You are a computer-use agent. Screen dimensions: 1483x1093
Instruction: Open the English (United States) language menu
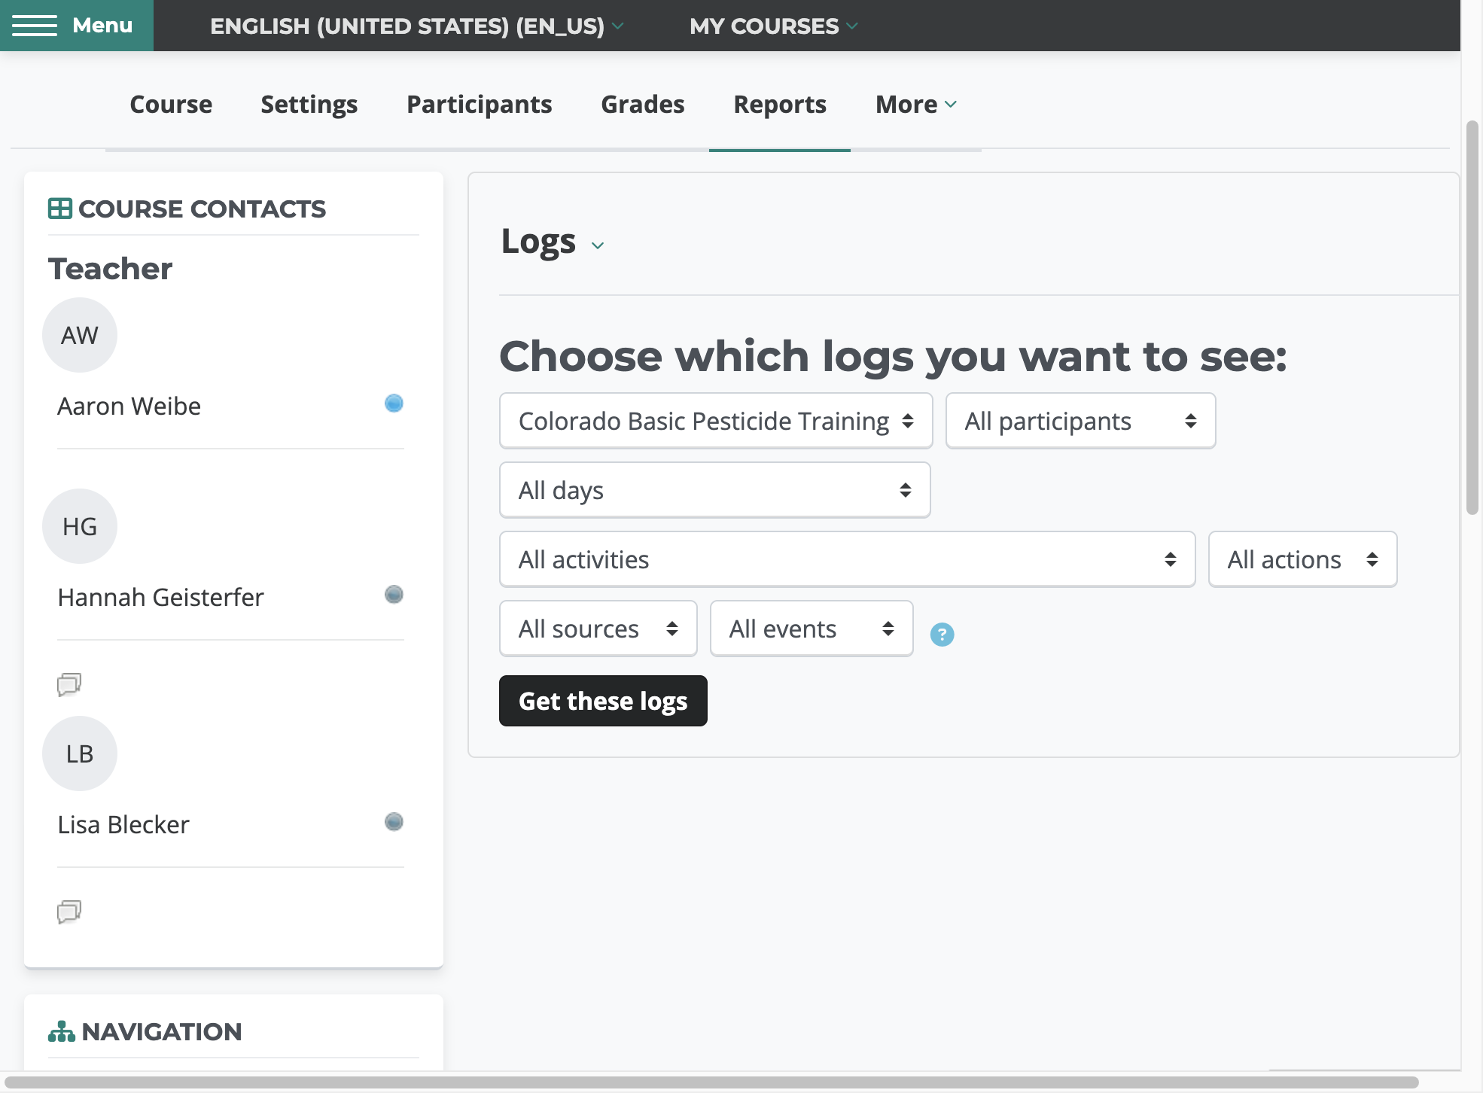[417, 26]
